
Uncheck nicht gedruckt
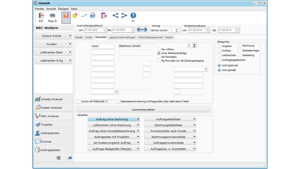[219, 66]
